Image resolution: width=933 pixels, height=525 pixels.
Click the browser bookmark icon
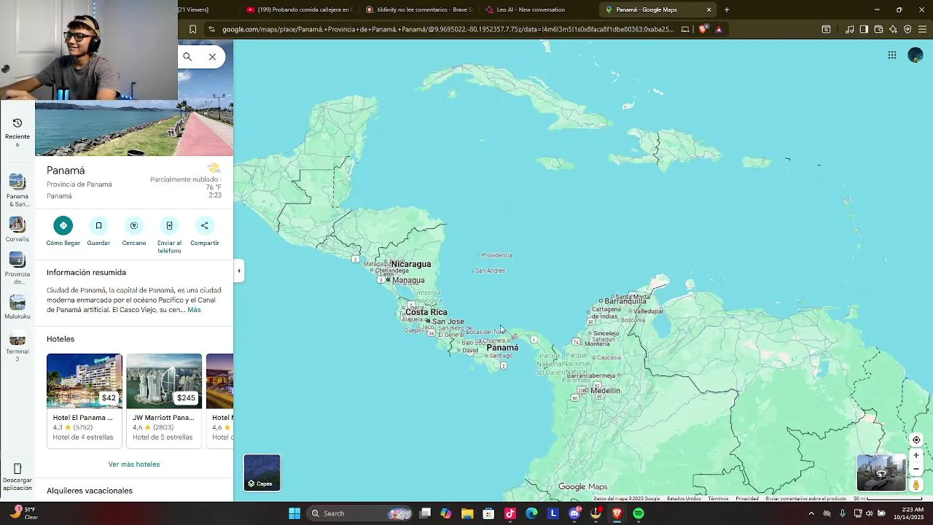tap(192, 29)
